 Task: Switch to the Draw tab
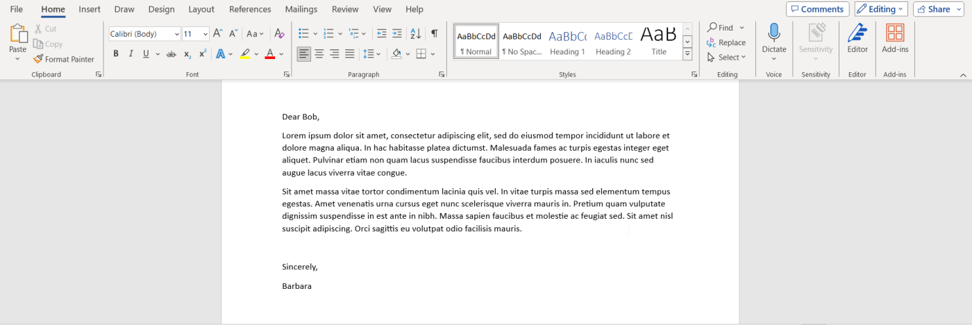coord(124,9)
